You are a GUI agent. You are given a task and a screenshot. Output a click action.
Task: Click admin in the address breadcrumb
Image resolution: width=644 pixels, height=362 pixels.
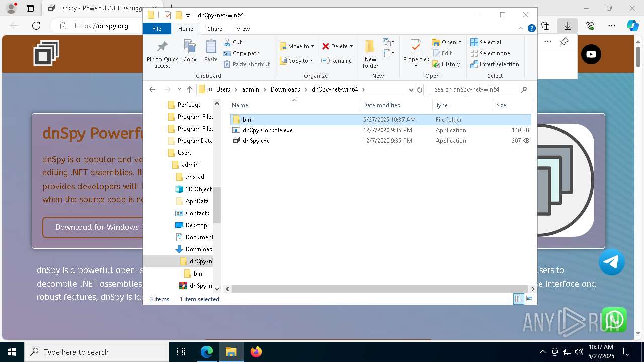250,89
